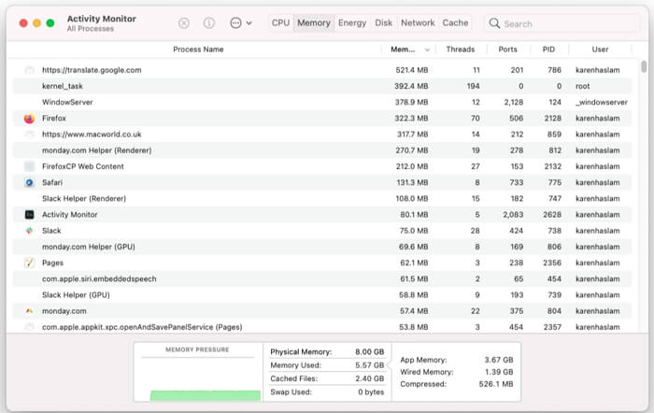654x413 pixels.
Task: Click PID 2128 in Firefox row
Action: coord(553,119)
